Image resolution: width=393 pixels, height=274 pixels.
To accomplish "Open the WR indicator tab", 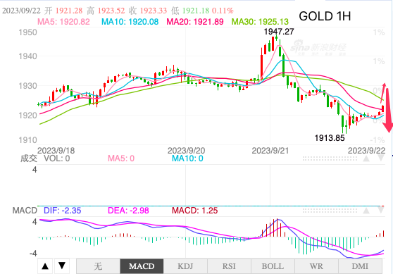I will (x=316, y=266).
